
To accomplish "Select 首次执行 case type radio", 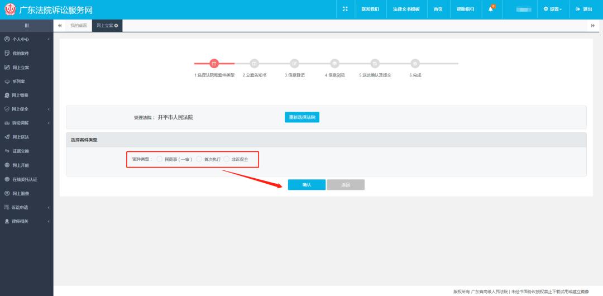I will tap(199, 159).
